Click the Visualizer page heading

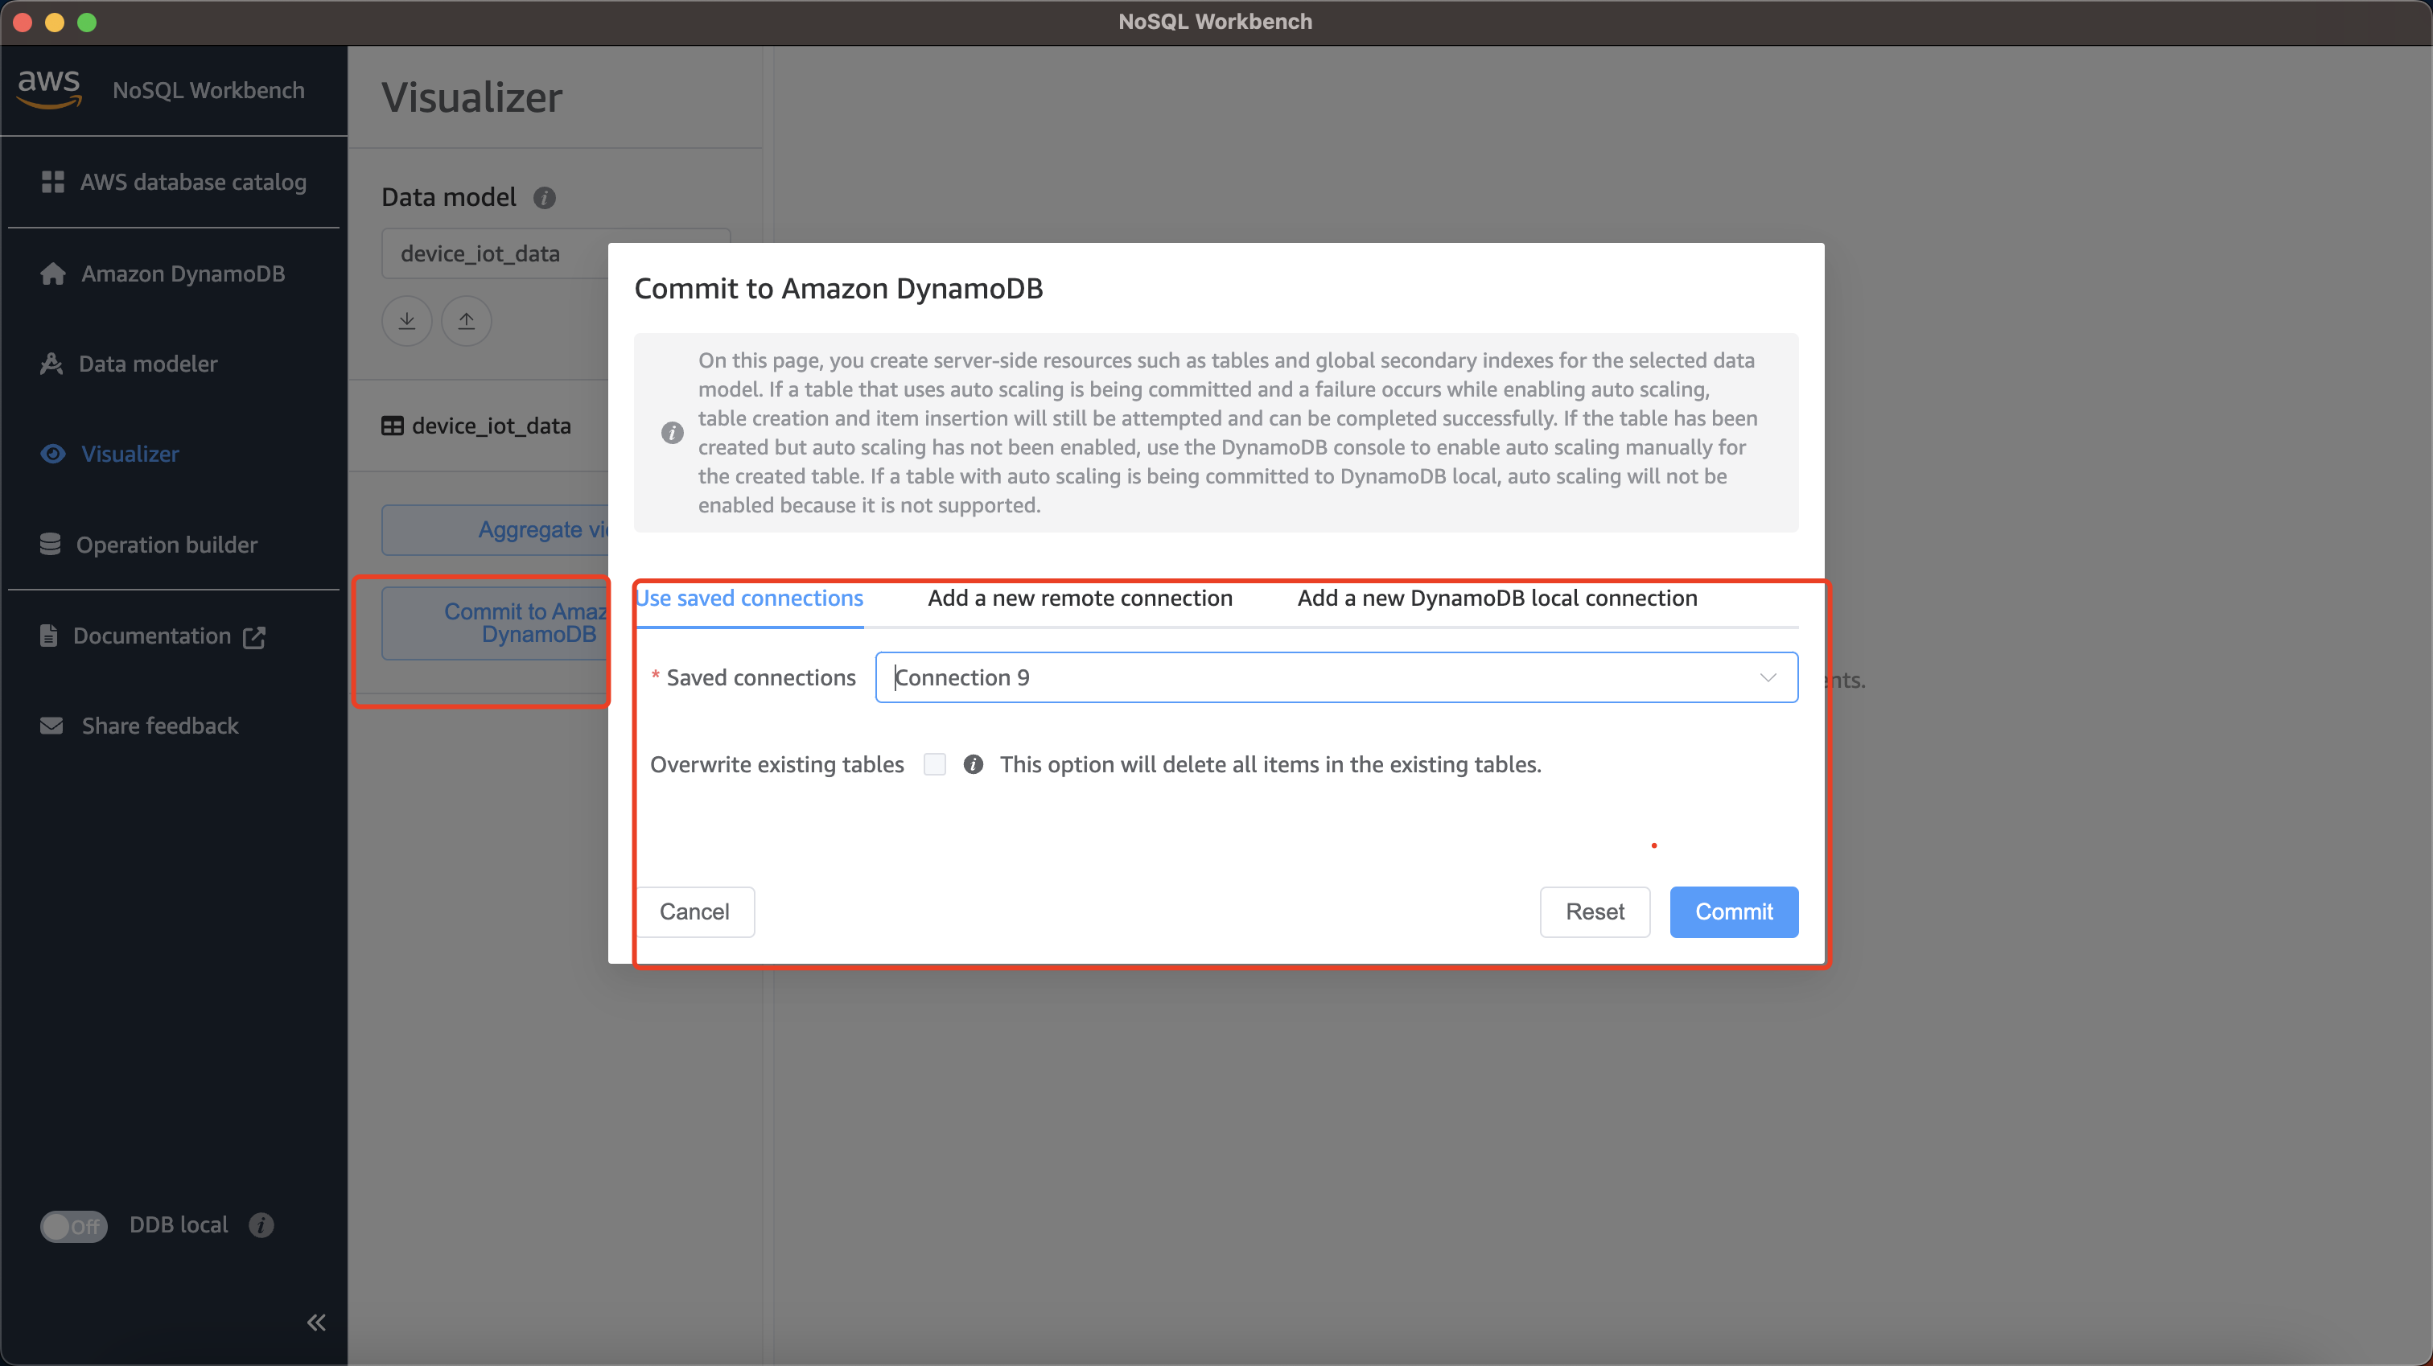(x=472, y=97)
